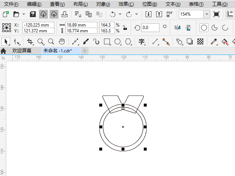
Task: Open the 文件(F) menu
Action: [x=11, y=4]
